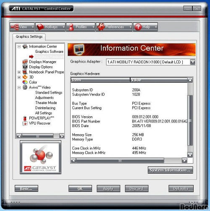
Task: Click the Help question mark icon
Action: [138, 27]
